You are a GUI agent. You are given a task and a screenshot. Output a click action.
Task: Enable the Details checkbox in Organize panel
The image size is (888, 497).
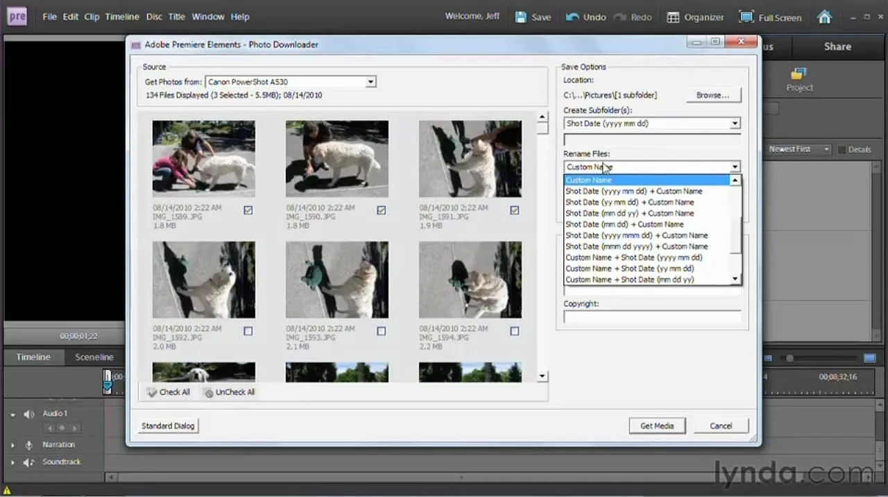842,150
